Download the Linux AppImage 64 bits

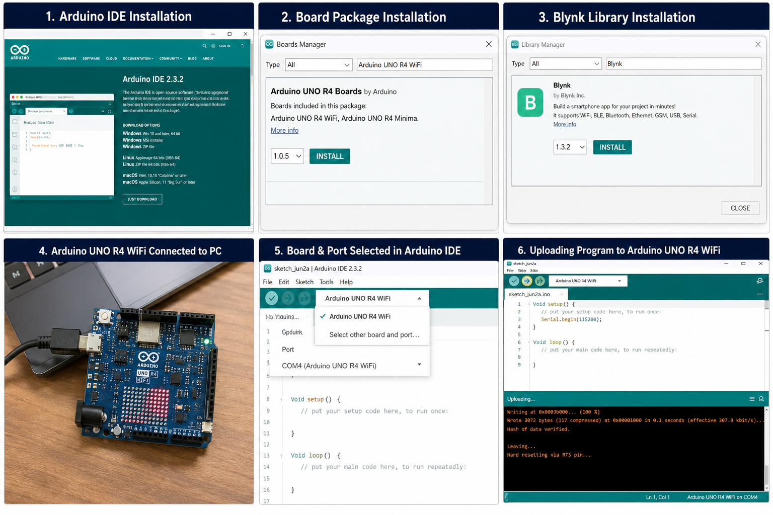point(151,158)
